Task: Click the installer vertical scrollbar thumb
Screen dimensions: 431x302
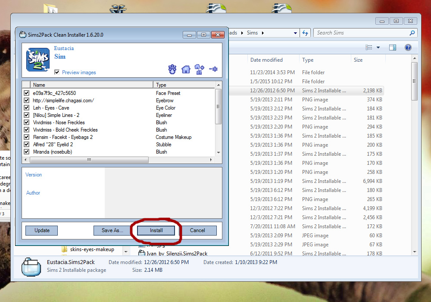Action: [219, 107]
